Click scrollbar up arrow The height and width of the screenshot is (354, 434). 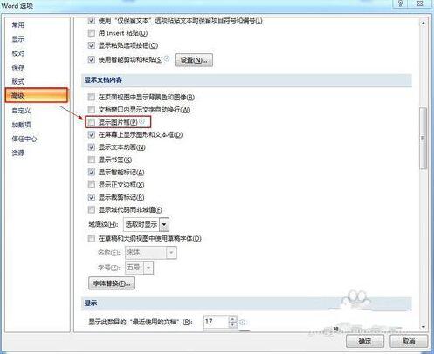[x=424, y=23]
